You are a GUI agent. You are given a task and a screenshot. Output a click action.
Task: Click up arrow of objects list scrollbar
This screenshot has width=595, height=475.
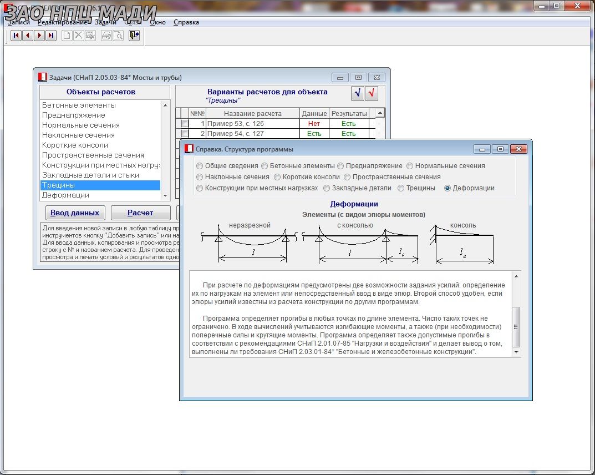pos(165,105)
